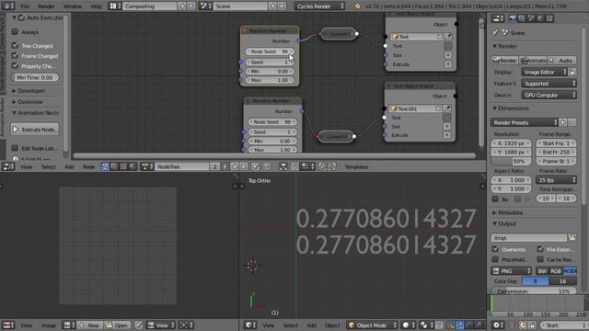Click the add render preset plus icon
Screen dimensions: 589x331
[563, 122]
